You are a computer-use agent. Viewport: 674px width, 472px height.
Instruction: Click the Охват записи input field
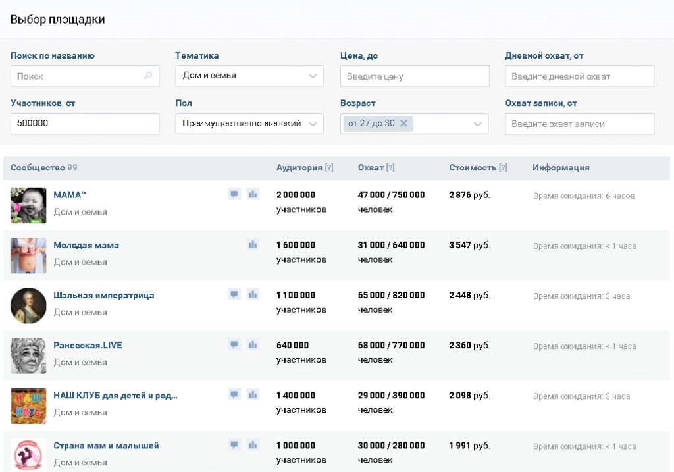click(x=579, y=124)
